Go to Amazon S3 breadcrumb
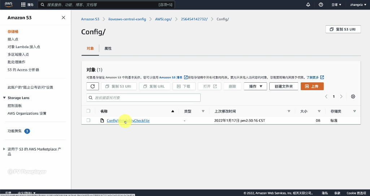The height and width of the screenshot is (196, 370). pos(90,19)
